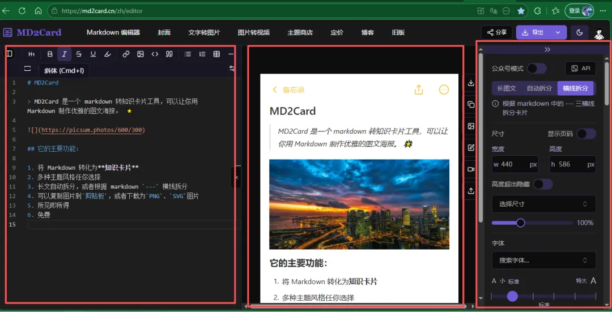Click the share icon in the card header

tap(418, 89)
